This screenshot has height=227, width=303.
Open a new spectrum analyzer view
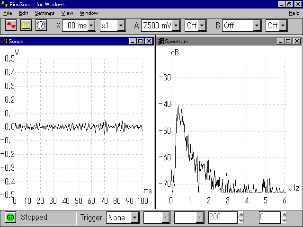[26, 25]
